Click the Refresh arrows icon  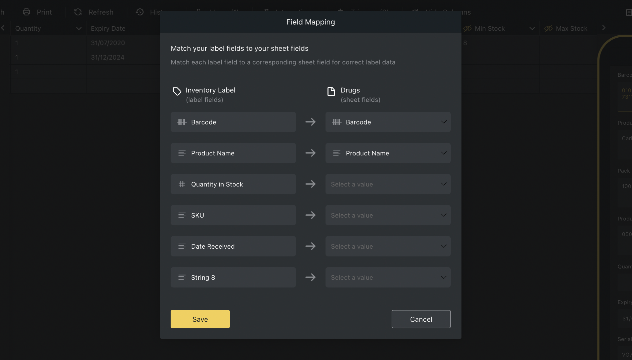click(x=78, y=12)
